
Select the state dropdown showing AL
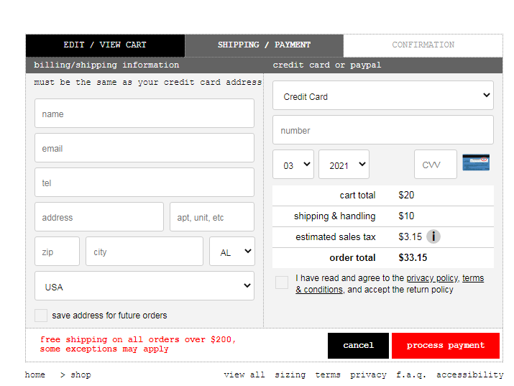[x=231, y=252]
